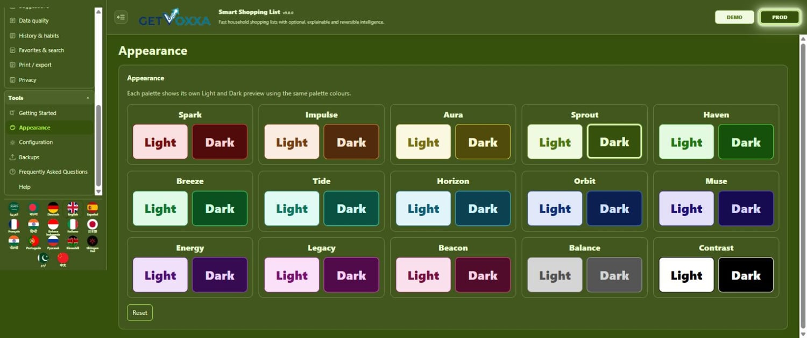Click the sidebar scrollbar down arrow
The image size is (807, 338).
coord(98,192)
